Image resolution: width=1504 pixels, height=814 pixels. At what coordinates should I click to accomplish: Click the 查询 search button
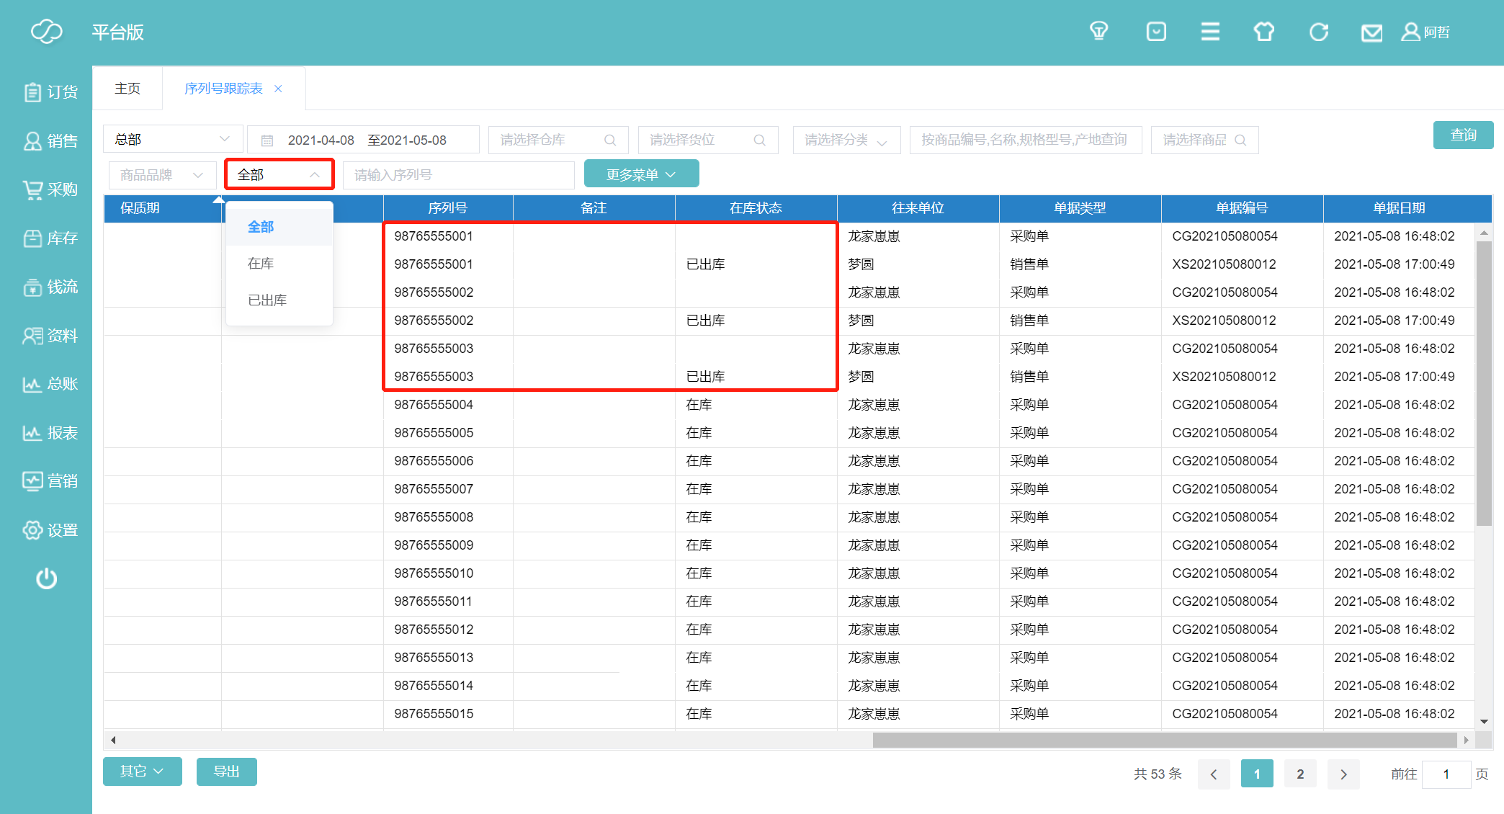pyautogui.click(x=1462, y=135)
